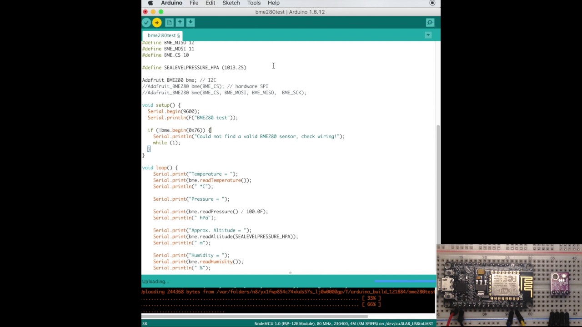Screen dimensions: 582x327
Task: Open the Edit menu
Action: click(x=210, y=3)
